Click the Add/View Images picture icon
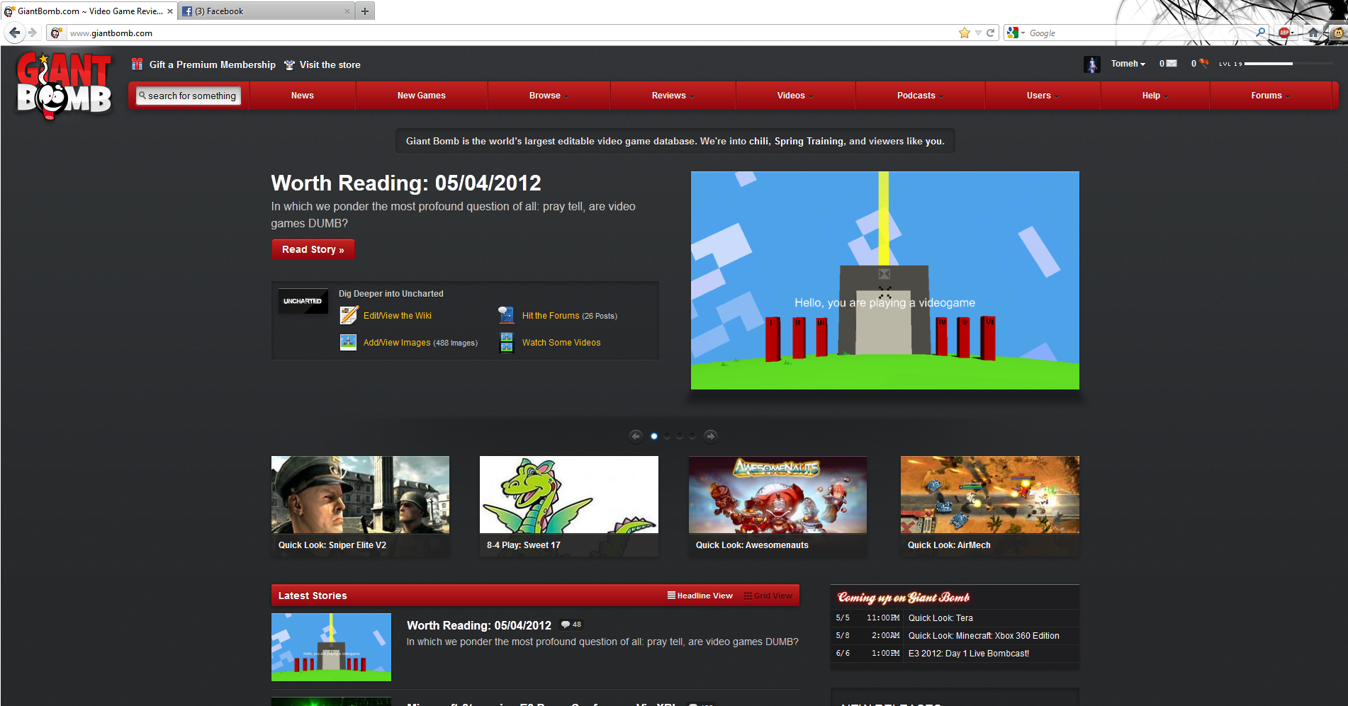Viewport: 1348px width, 706px height. [348, 342]
